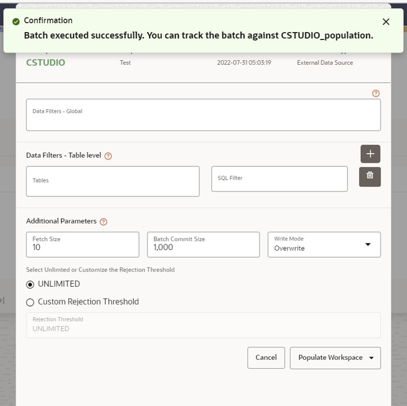Add a table filter row with plus icon
The image size is (407, 406).
(x=370, y=154)
